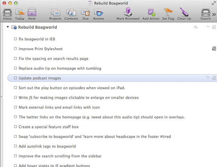The image size is (217, 167).
Task: Click the sidebar collapse handle on left edge
Action: point(1,97)
